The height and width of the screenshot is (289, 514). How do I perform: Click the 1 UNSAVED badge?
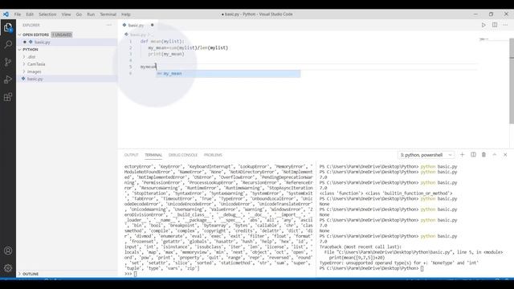(x=62, y=35)
